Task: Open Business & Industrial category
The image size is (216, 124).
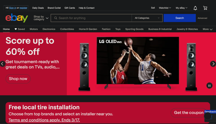Action: click(160, 29)
